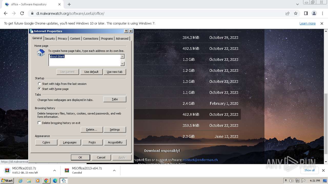Switch to the Advanced tab
Screen dimensions: 328x184
coord(122,39)
